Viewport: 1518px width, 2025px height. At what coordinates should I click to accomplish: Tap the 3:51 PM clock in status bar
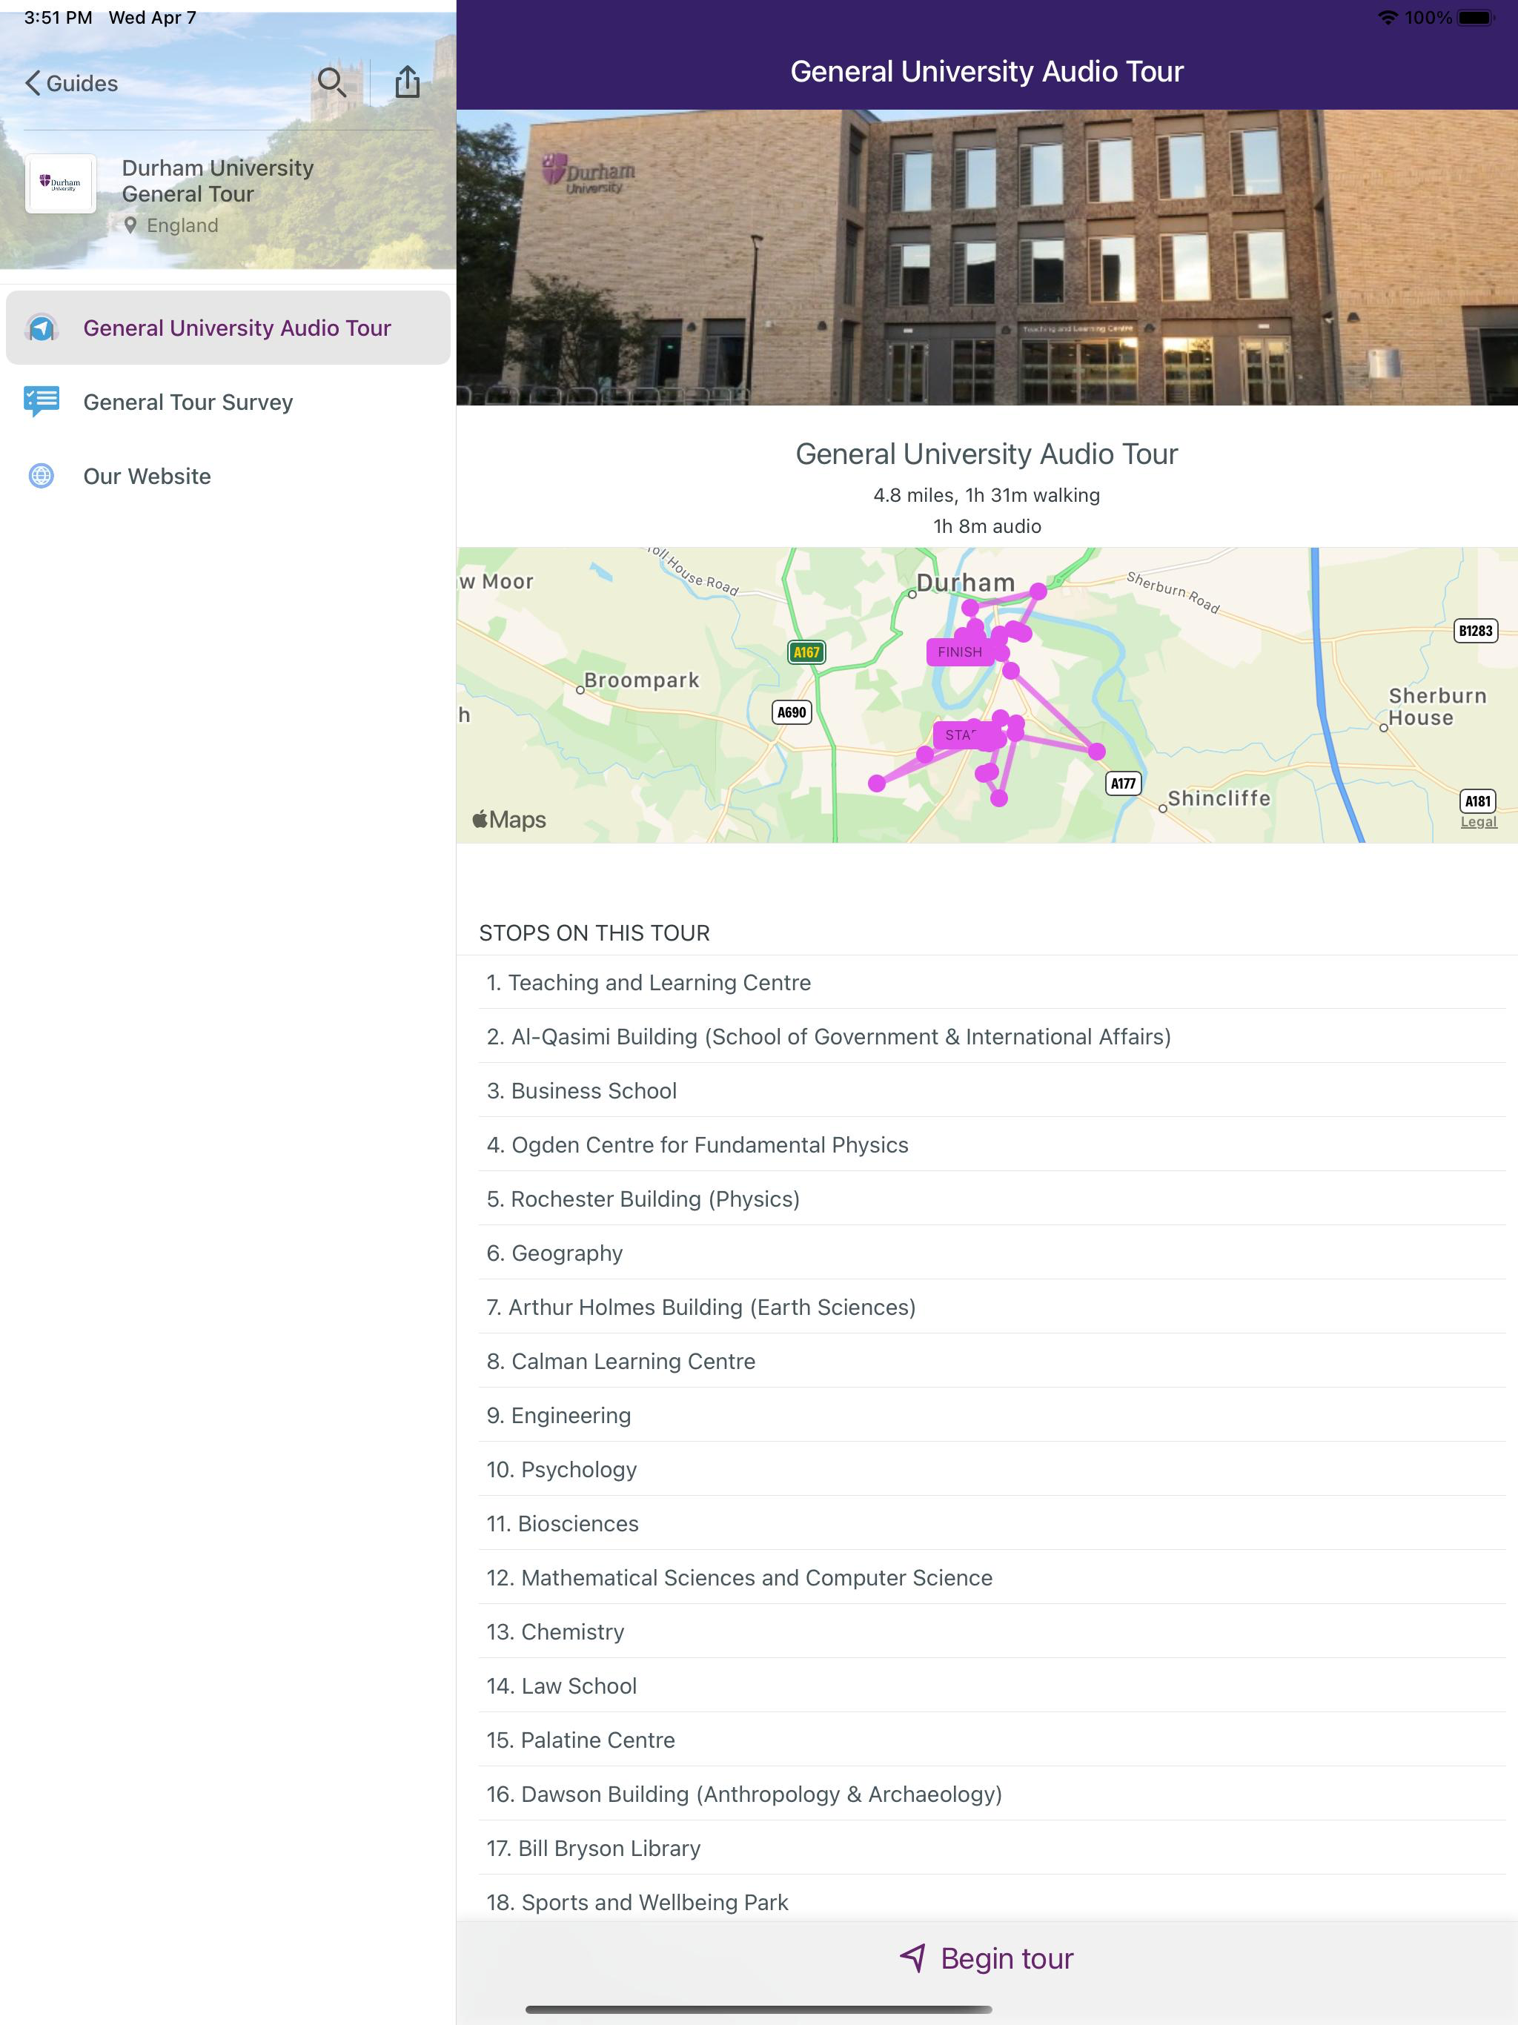click(x=58, y=17)
